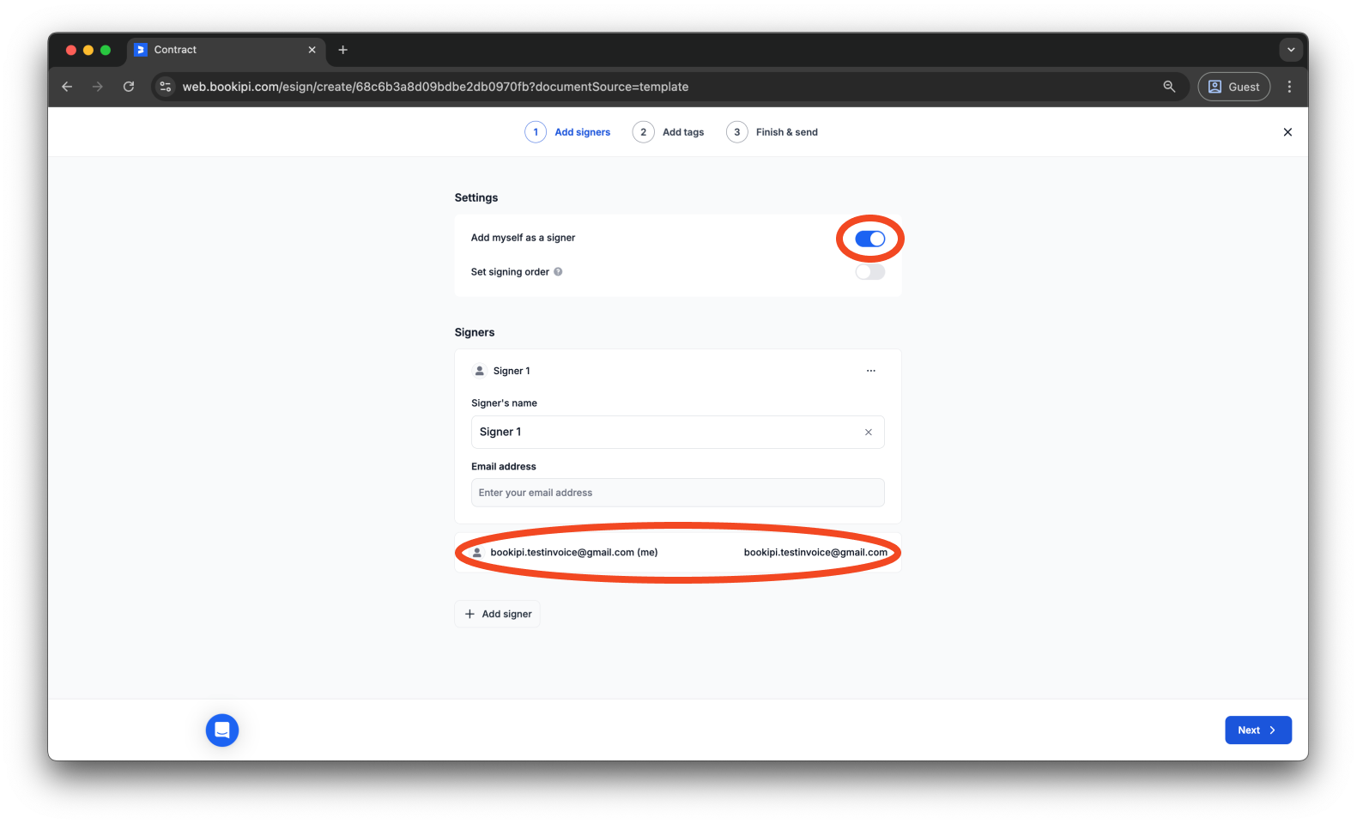Select the Contract browser tab

(x=227, y=50)
